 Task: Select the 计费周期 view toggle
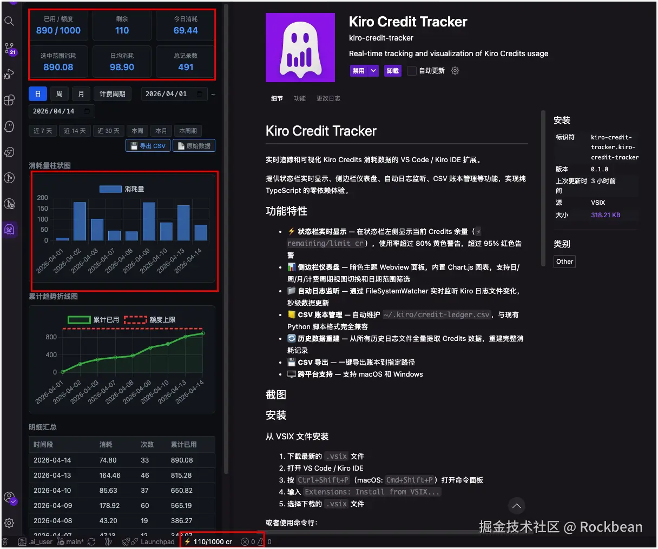point(113,94)
